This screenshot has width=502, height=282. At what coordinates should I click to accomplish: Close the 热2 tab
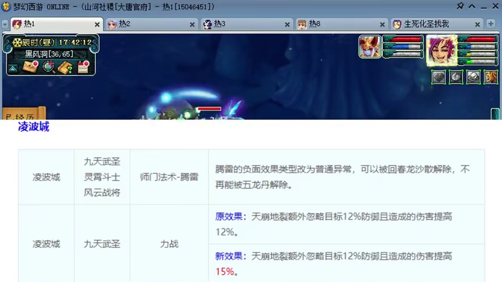click(x=192, y=25)
